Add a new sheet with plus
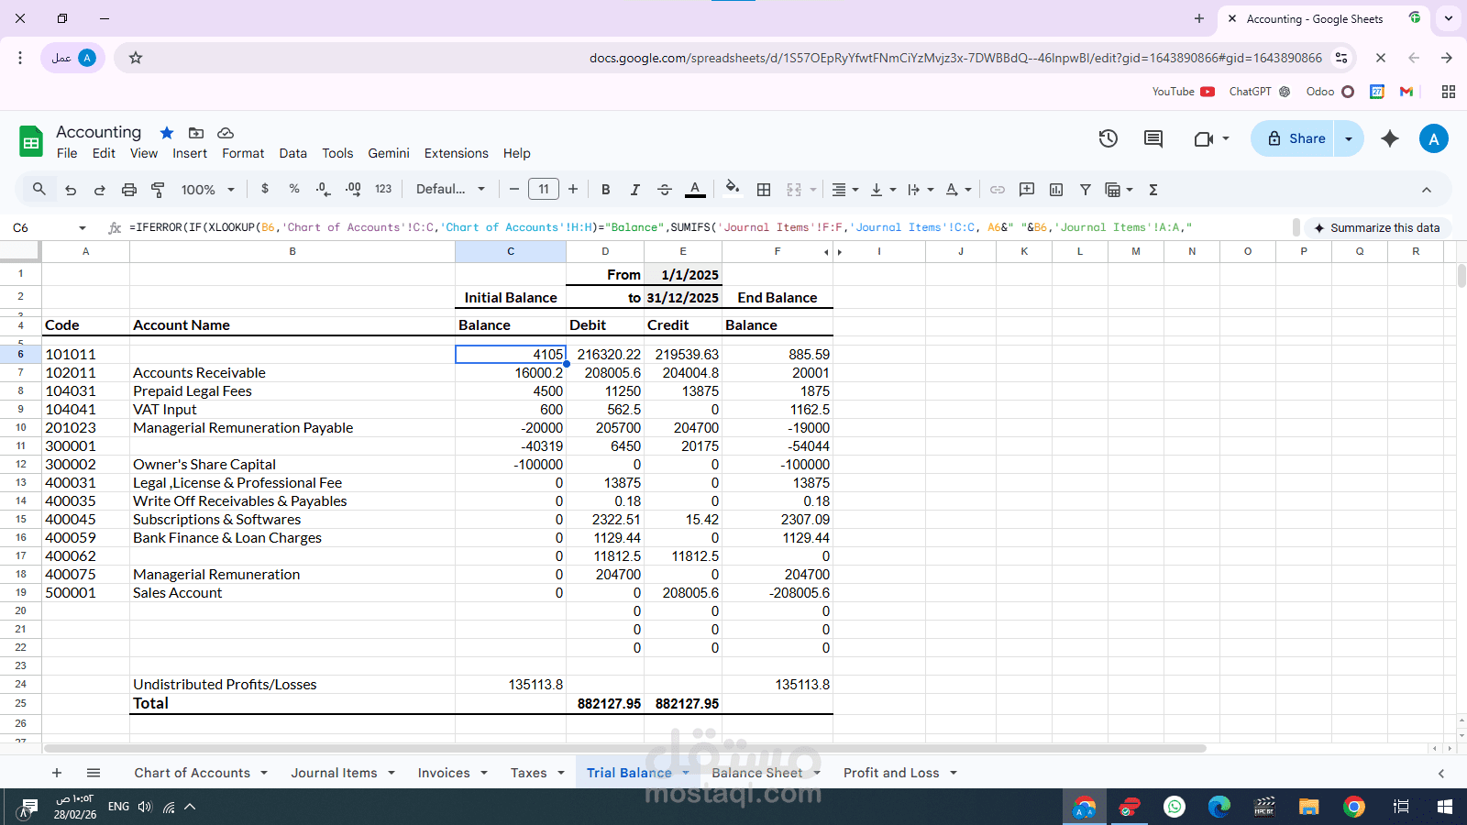The width and height of the screenshot is (1467, 825). point(57,773)
